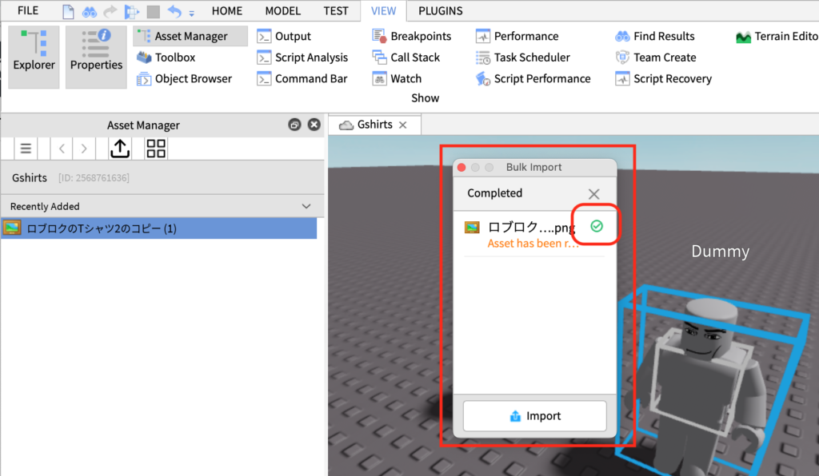Click the redo arrow icon
The image size is (819, 476).
[x=110, y=11]
